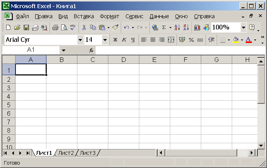Click in the formula bar input
The image size is (267, 168).
pyautogui.click(x=180, y=50)
